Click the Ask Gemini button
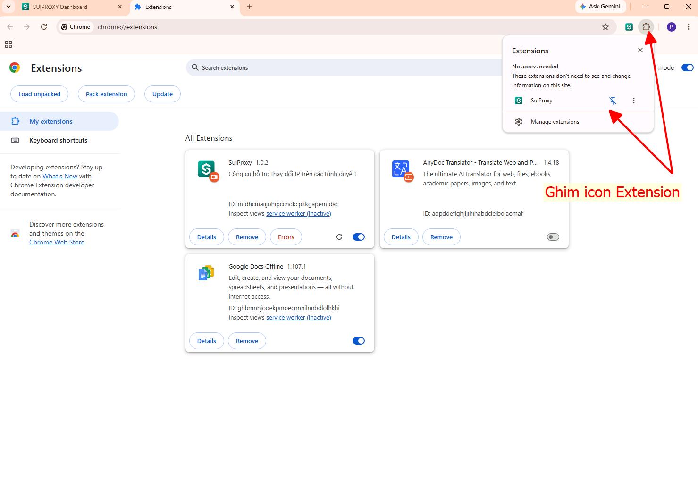 coord(600,7)
